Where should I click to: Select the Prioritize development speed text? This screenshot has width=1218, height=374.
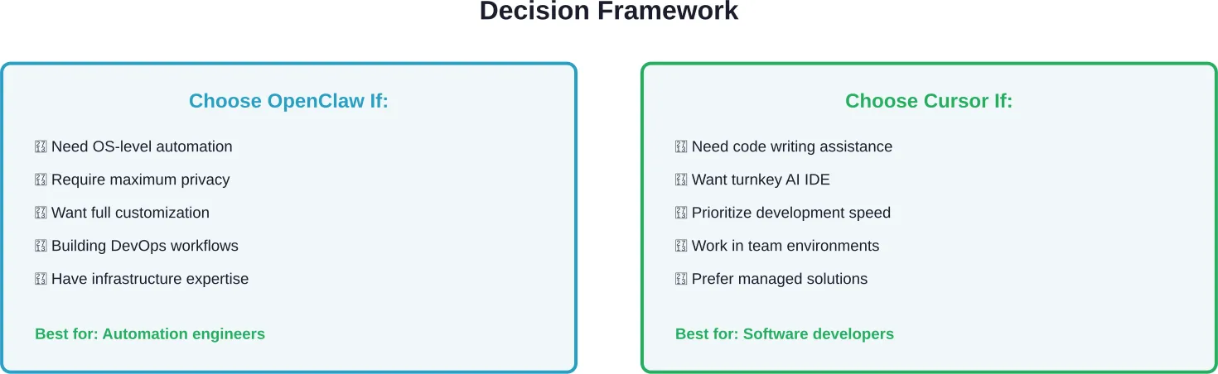[x=791, y=213]
